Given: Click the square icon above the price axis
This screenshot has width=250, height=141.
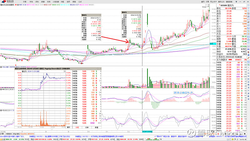Looking at the screenshot, I should click(x=208, y=5).
